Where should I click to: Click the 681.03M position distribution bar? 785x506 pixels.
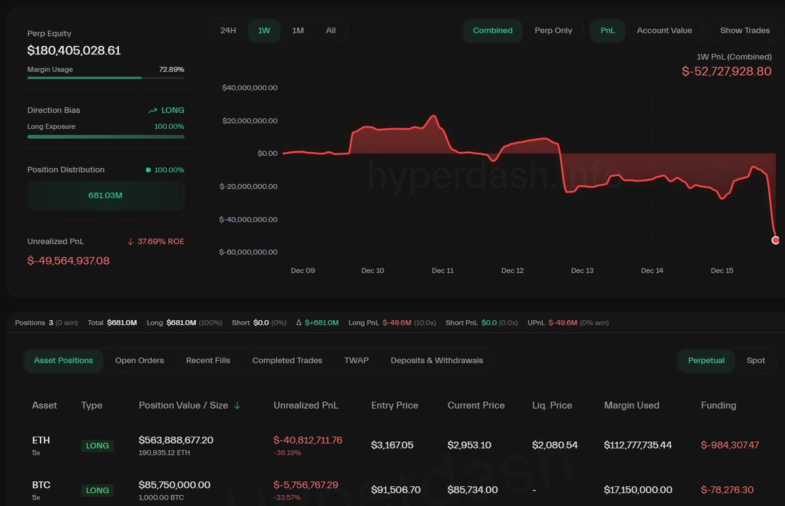105,196
